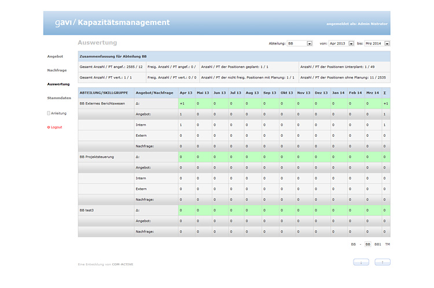Click the Okt 13 column header
Image resolution: width=434 pixels, height=288 pixels.
pos(287,93)
